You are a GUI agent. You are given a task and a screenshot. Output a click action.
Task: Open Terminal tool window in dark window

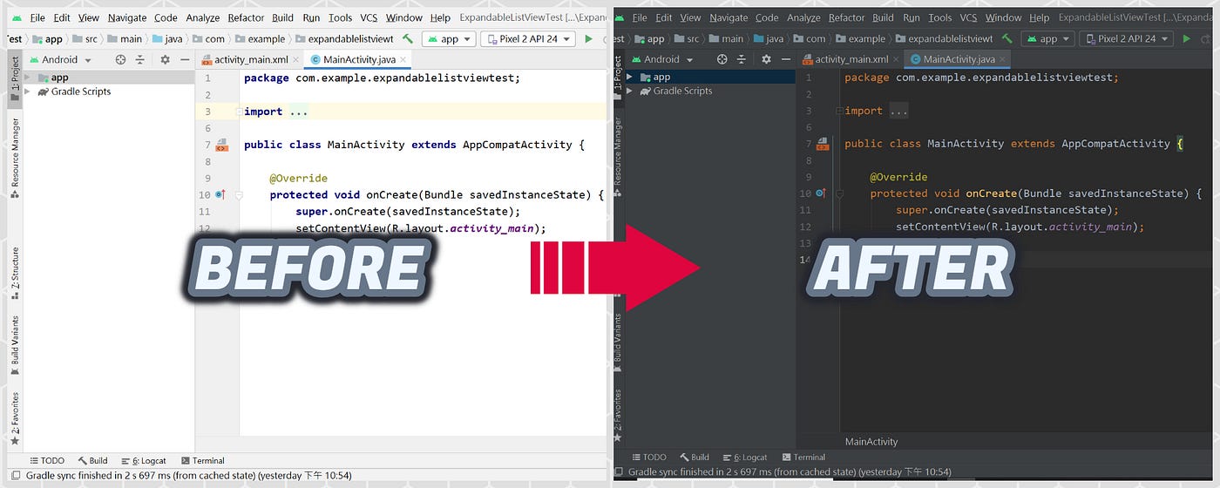[803, 457]
